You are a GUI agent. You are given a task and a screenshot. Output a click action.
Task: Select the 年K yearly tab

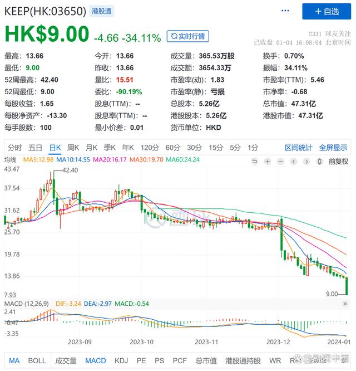click(128, 148)
